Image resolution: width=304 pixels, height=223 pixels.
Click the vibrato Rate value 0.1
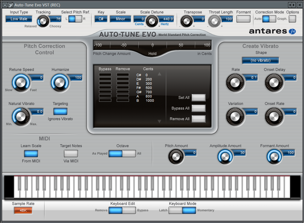coord(251,78)
